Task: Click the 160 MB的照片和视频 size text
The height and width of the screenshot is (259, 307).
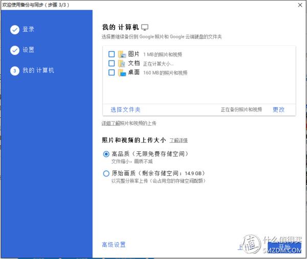Action: pos(165,73)
